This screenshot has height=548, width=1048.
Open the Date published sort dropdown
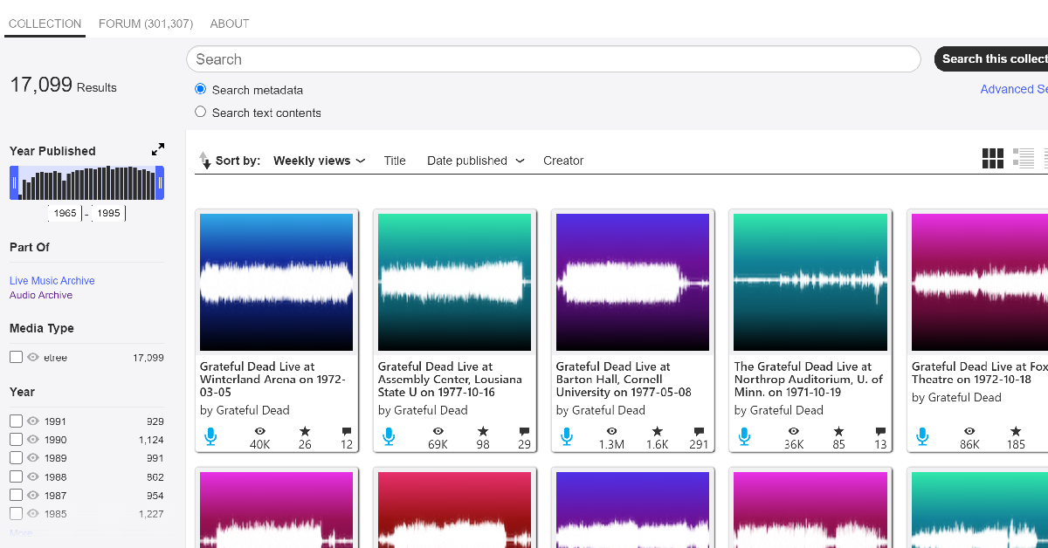475,161
